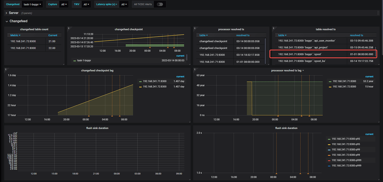Click the panel drag handle beside the Server row
Screen dimensions: 383x182
coord(378,13)
